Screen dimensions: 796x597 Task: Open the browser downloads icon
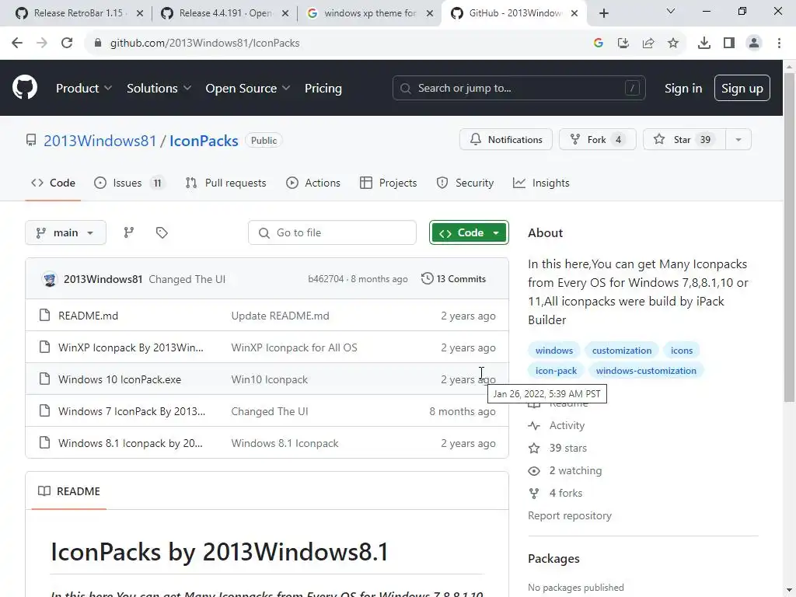704,44
